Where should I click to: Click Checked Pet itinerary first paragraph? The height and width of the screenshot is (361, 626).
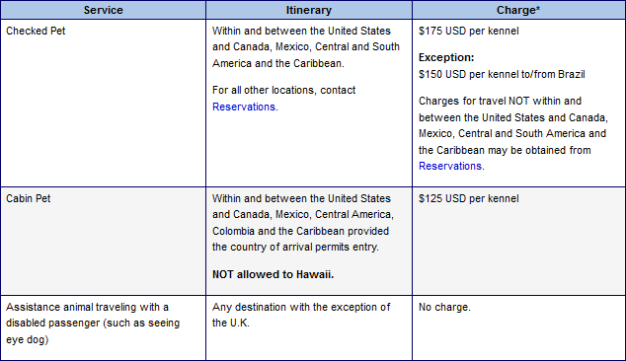pyautogui.click(x=306, y=47)
